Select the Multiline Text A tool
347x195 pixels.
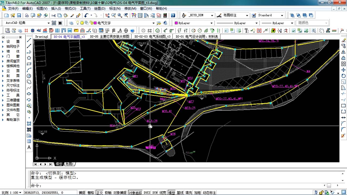29,147
